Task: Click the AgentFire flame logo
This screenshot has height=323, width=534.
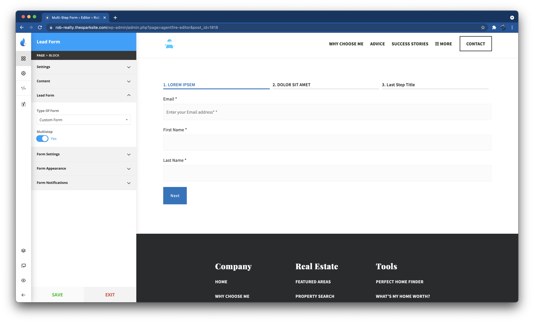Action: pos(24,42)
